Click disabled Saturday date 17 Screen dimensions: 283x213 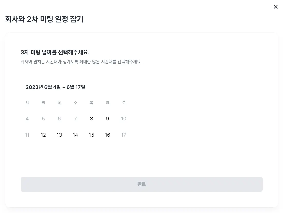click(x=124, y=135)
